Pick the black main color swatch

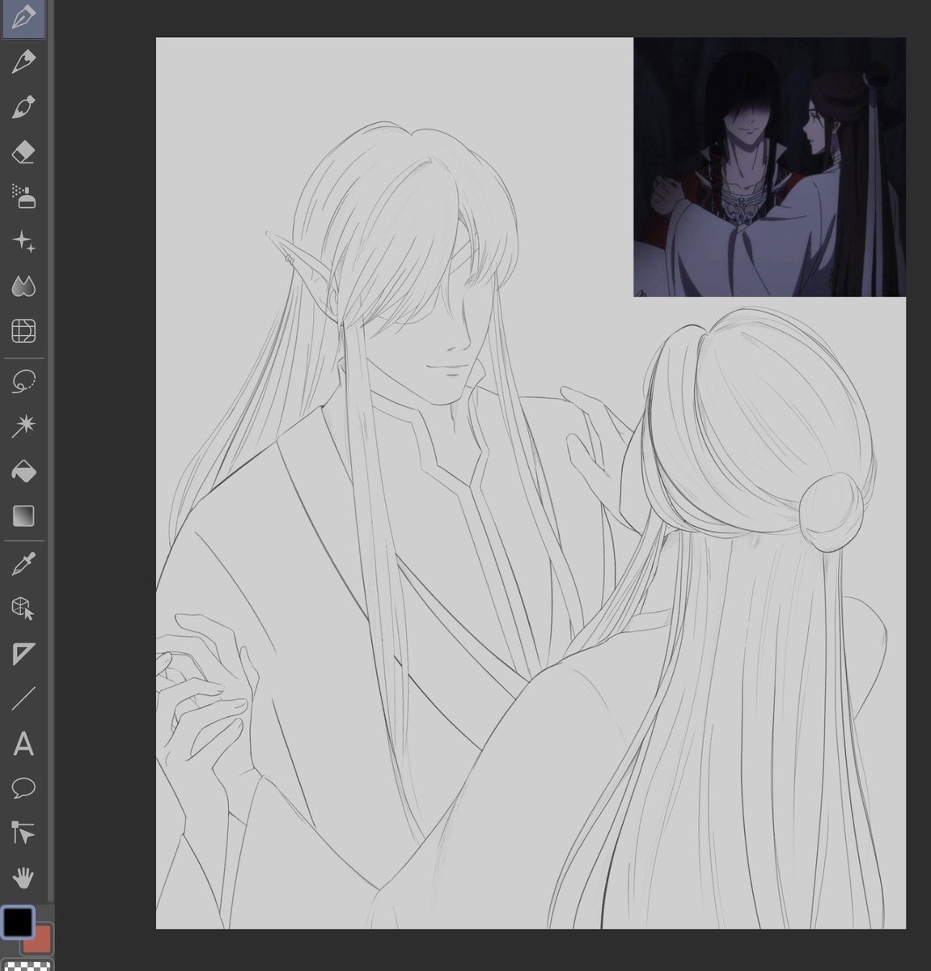(17, 921)
